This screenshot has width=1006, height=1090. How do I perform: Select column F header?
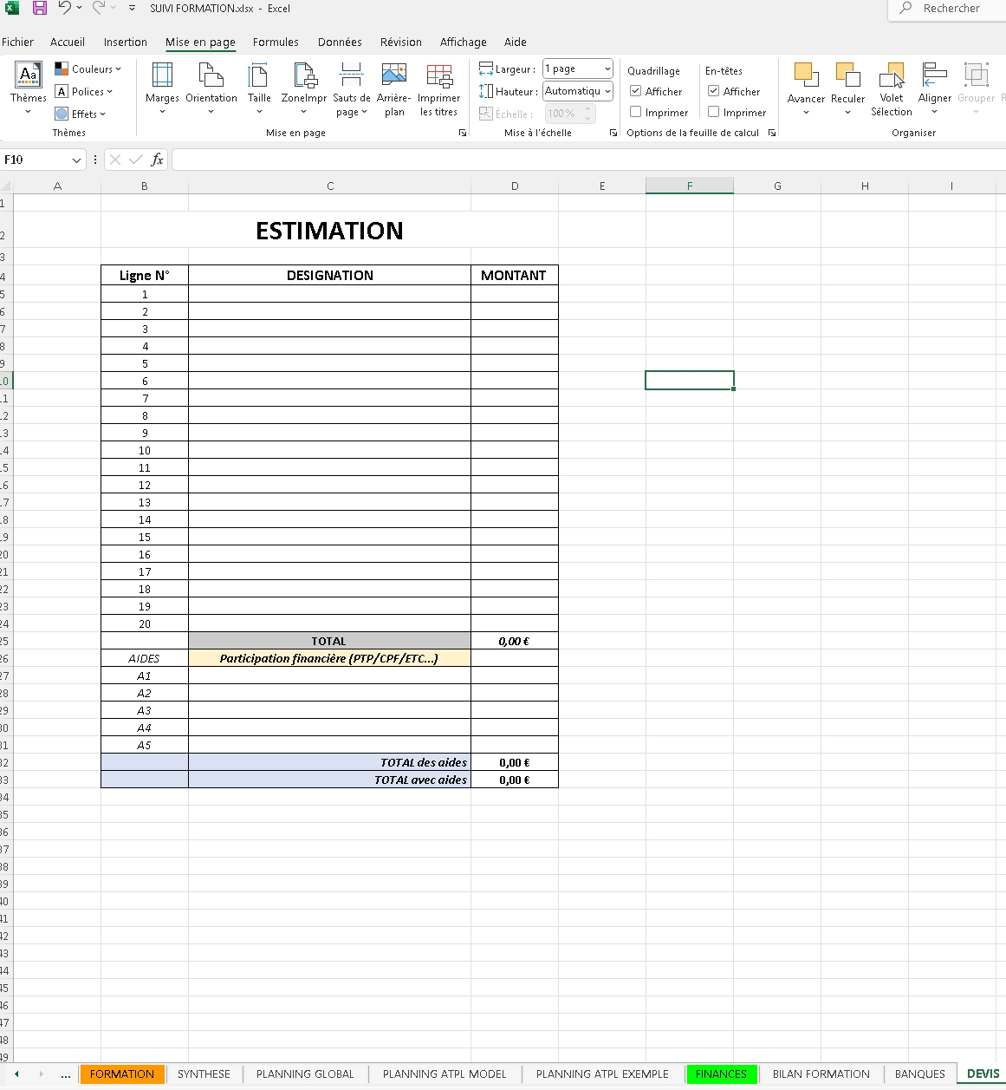coord(690,186)
